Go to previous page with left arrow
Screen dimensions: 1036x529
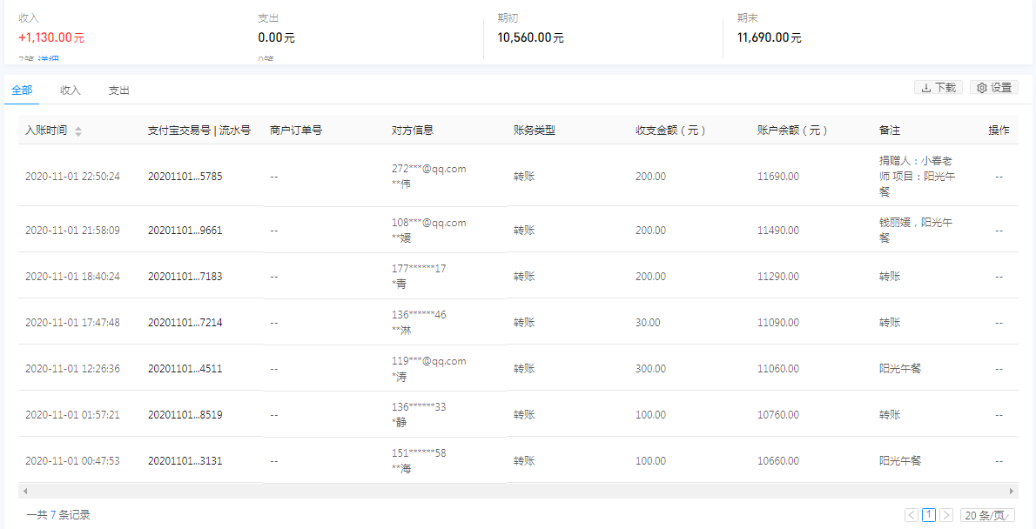click(912, 515)
